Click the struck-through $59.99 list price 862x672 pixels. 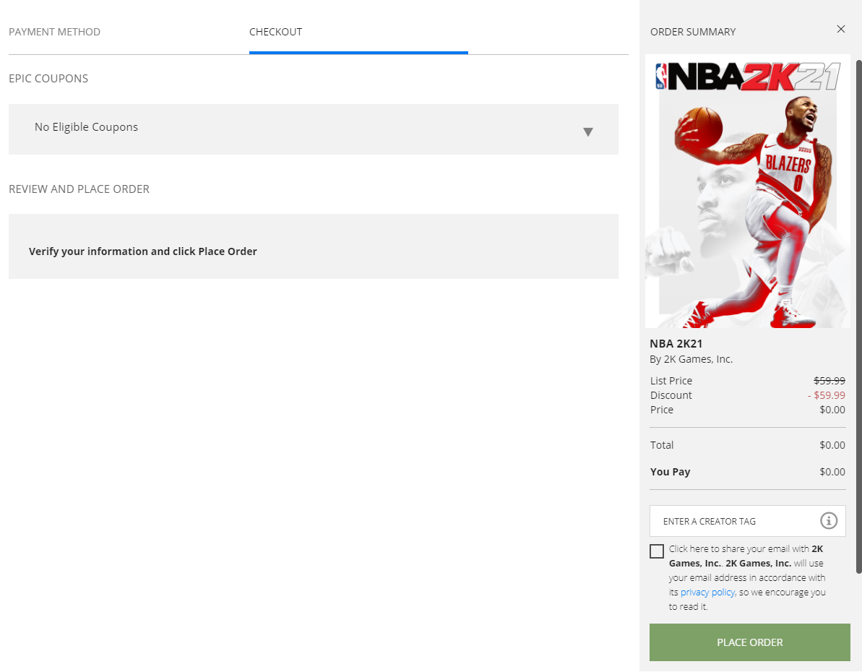coord(829,381)
